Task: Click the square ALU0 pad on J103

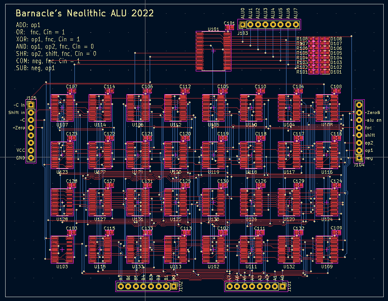Action: 242,25
